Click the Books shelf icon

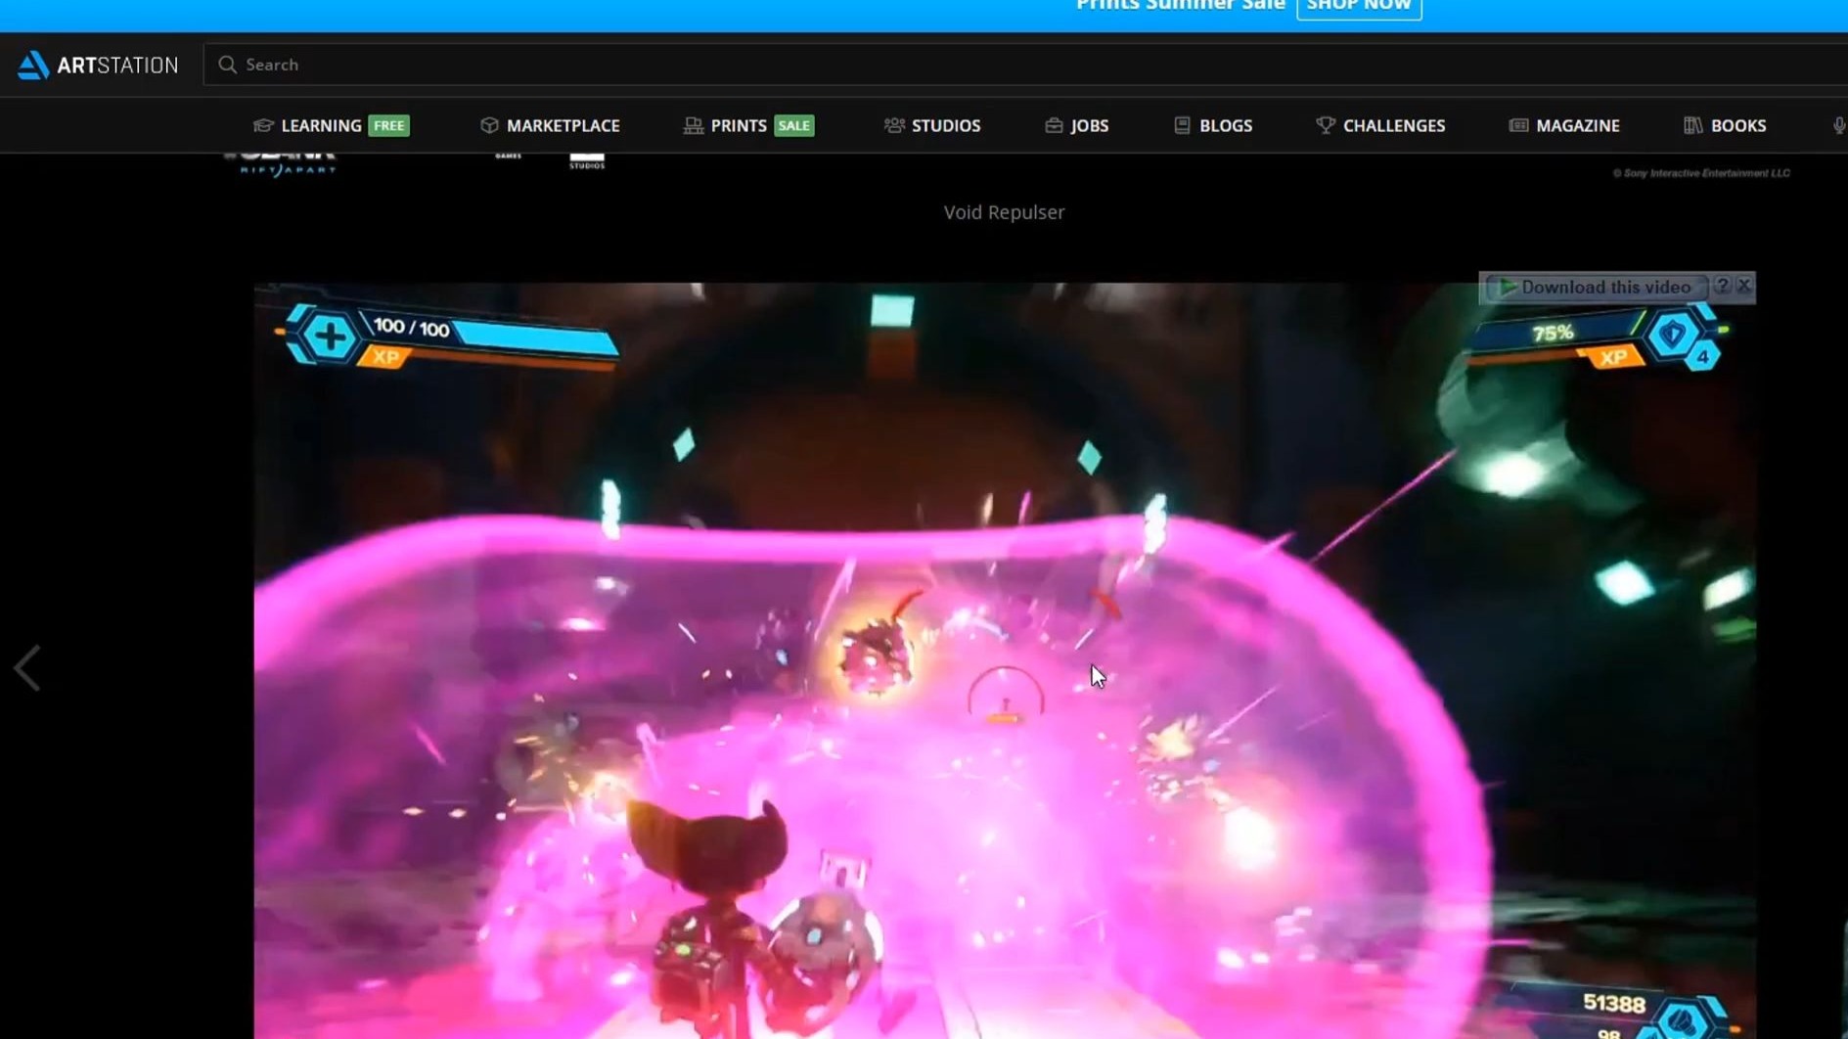[1692, 125]
